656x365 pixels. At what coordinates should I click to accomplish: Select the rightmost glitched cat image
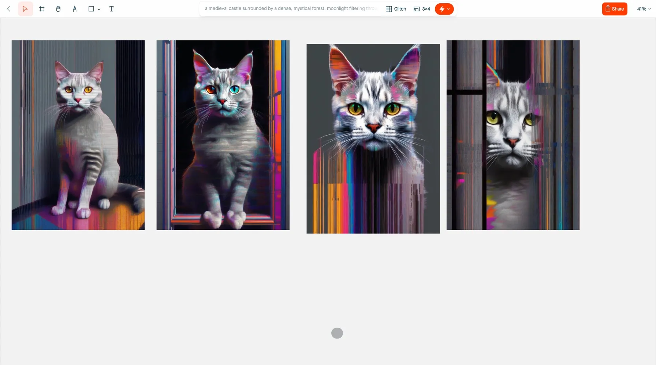click(x=512, y=134)
